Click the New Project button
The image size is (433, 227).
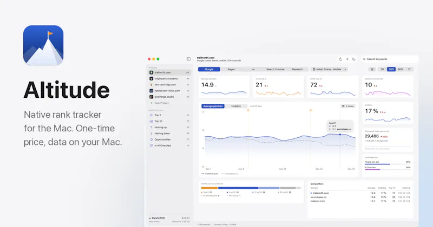[159, 103]
